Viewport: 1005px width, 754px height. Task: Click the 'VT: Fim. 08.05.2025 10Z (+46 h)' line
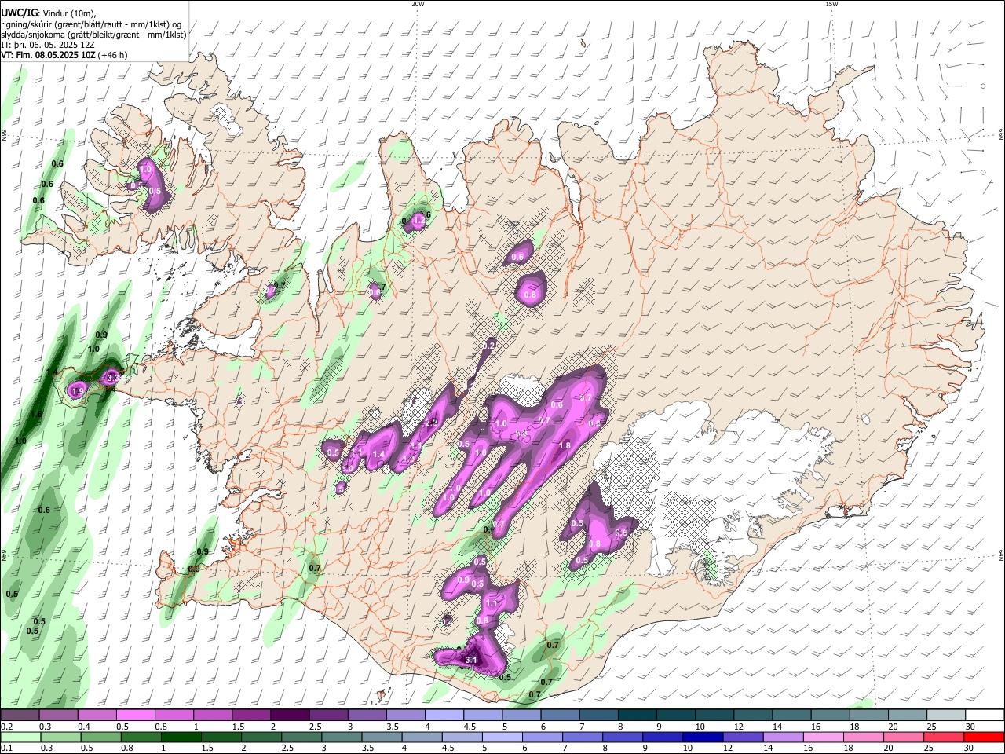coord(64,56)
